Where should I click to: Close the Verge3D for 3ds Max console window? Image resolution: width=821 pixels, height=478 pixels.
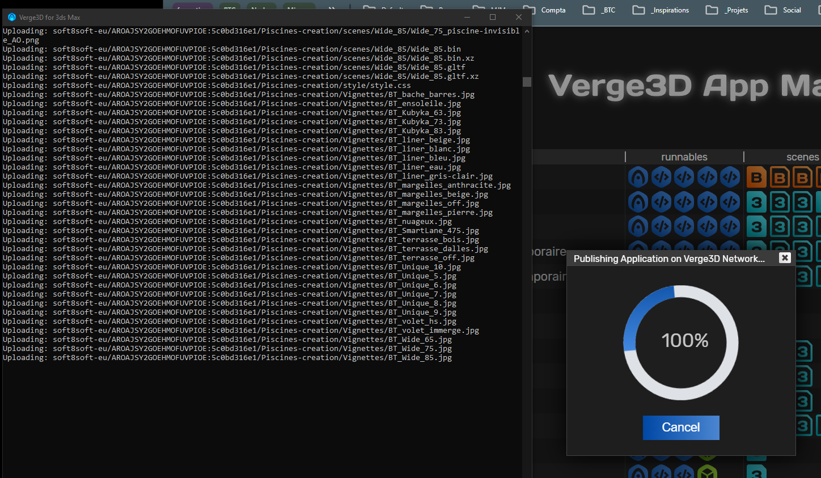coord(519,17)
